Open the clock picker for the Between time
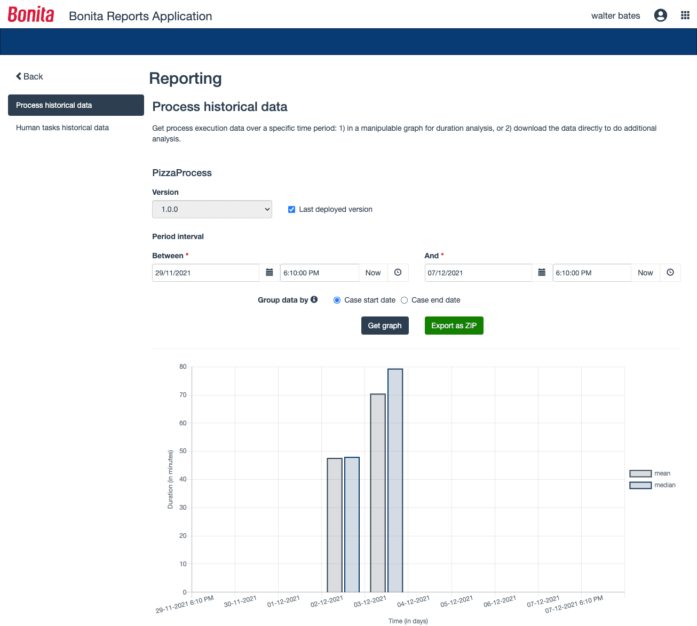Viewport: 697px width, 626px height. (x=398, y=272)
